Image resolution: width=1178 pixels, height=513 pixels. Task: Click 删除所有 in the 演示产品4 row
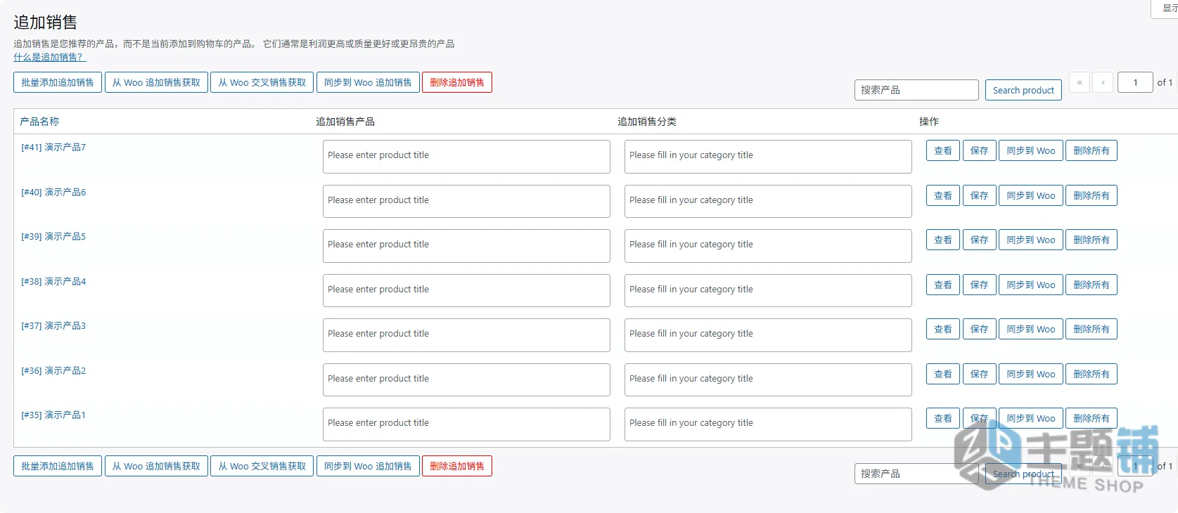pos(1091,285)
